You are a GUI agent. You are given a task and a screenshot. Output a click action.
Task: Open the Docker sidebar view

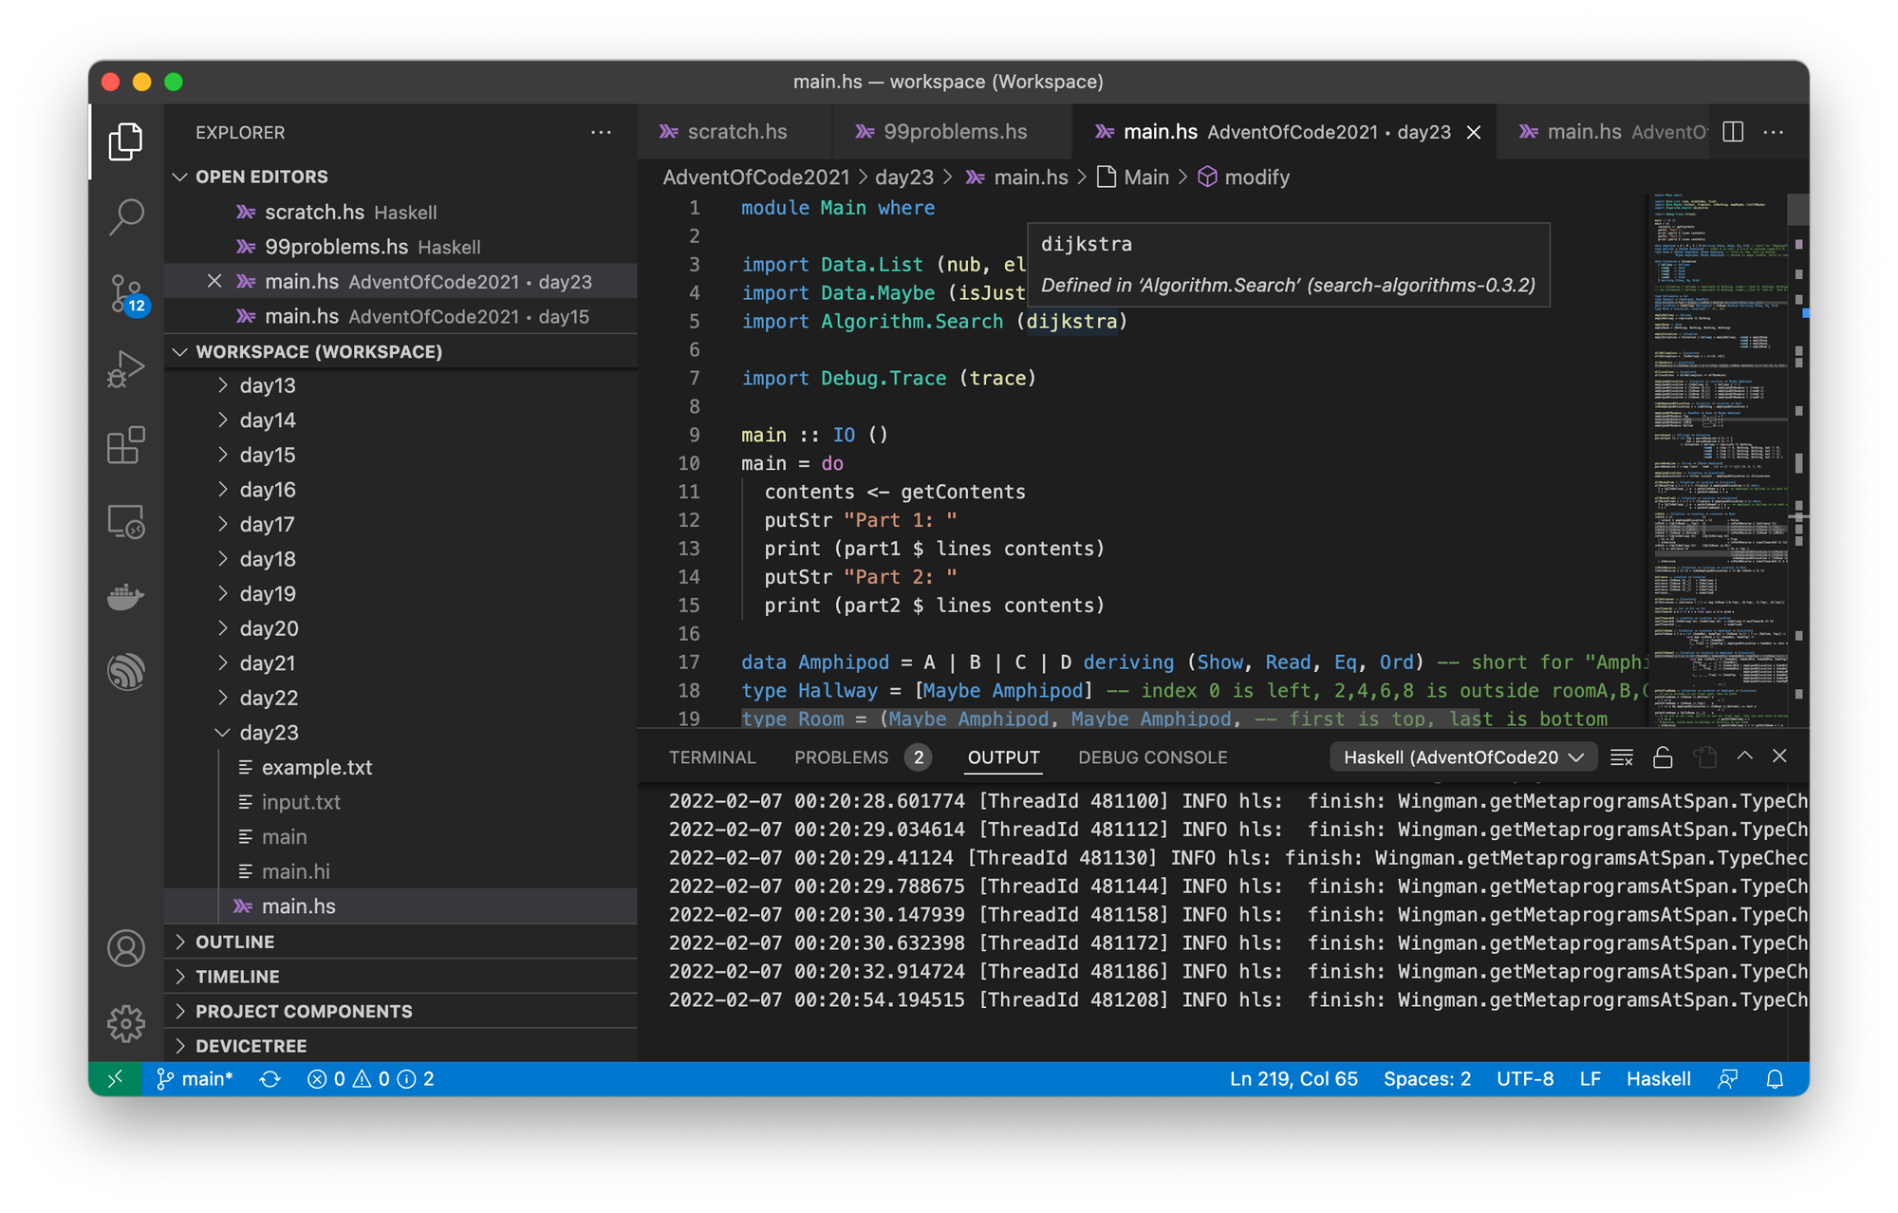coord(125,596)
